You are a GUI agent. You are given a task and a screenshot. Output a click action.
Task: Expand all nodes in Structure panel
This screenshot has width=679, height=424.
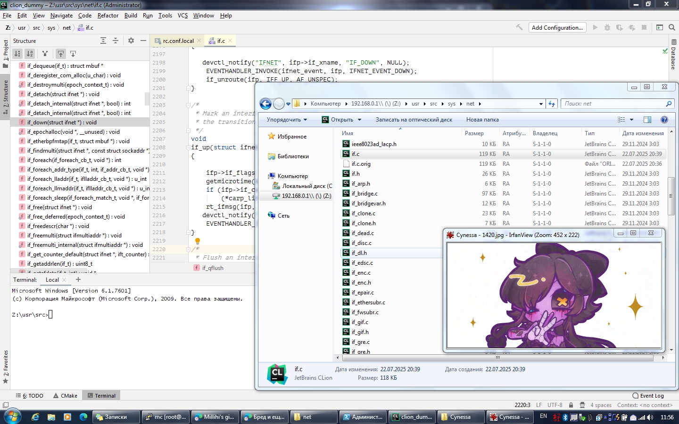[103, 41]
